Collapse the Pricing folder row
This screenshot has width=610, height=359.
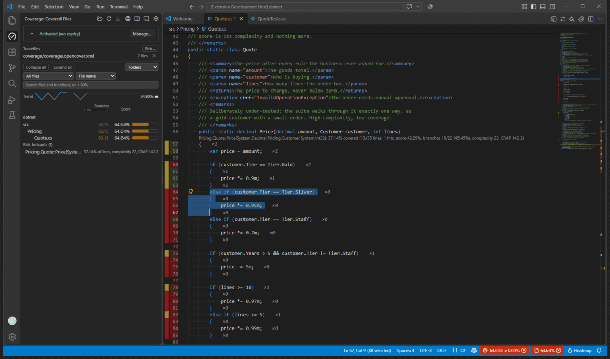(x=90, y=131)
